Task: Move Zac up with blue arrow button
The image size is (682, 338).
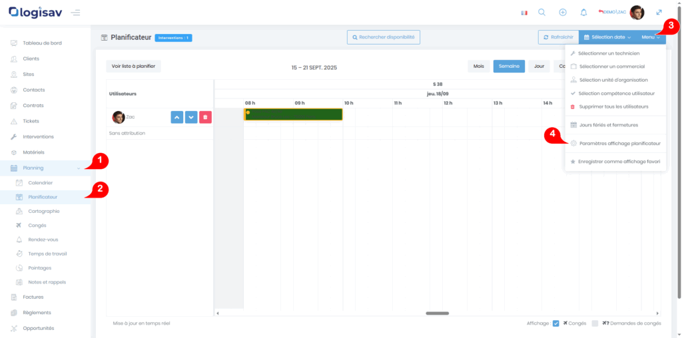Action: [x=176, y=117]
